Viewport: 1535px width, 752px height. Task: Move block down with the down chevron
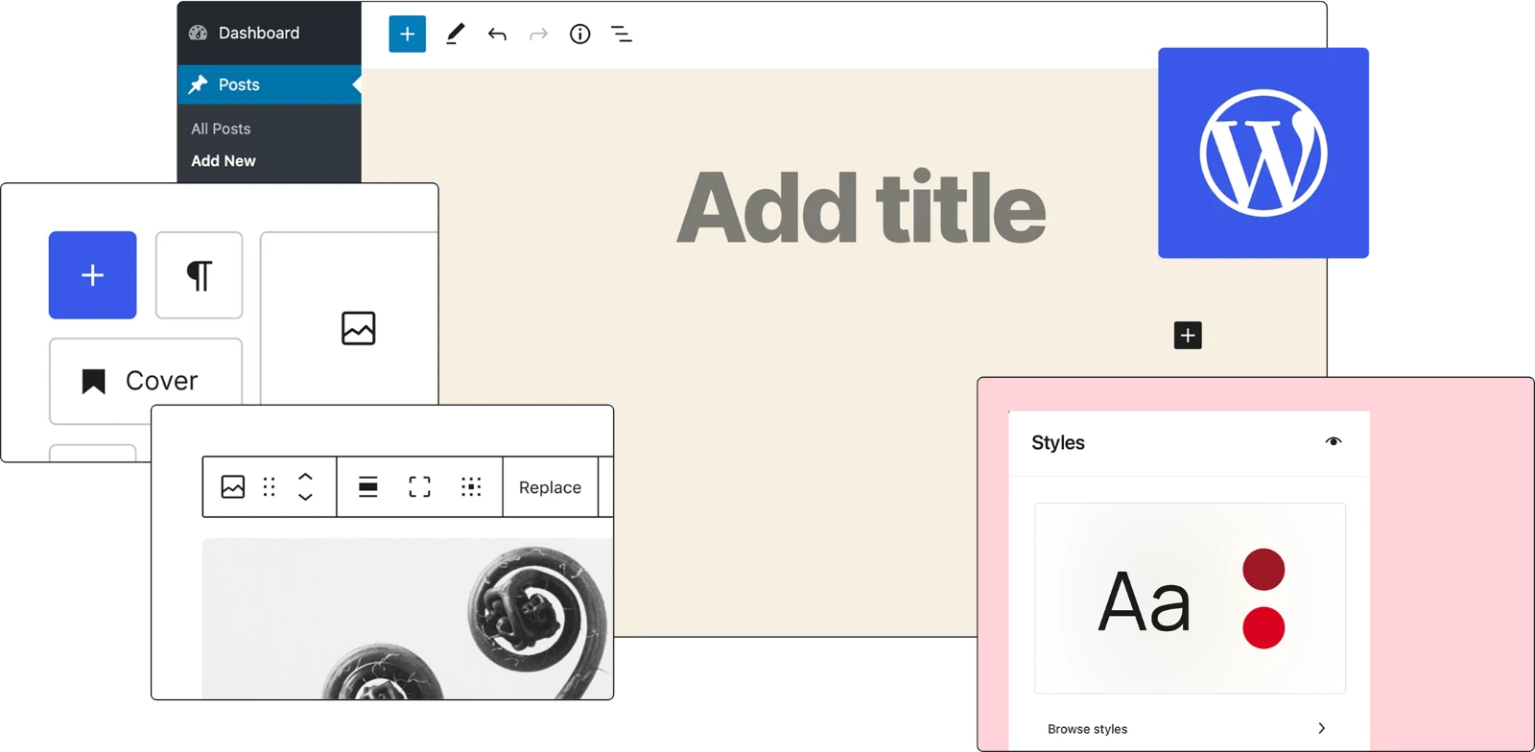[305, 497]
